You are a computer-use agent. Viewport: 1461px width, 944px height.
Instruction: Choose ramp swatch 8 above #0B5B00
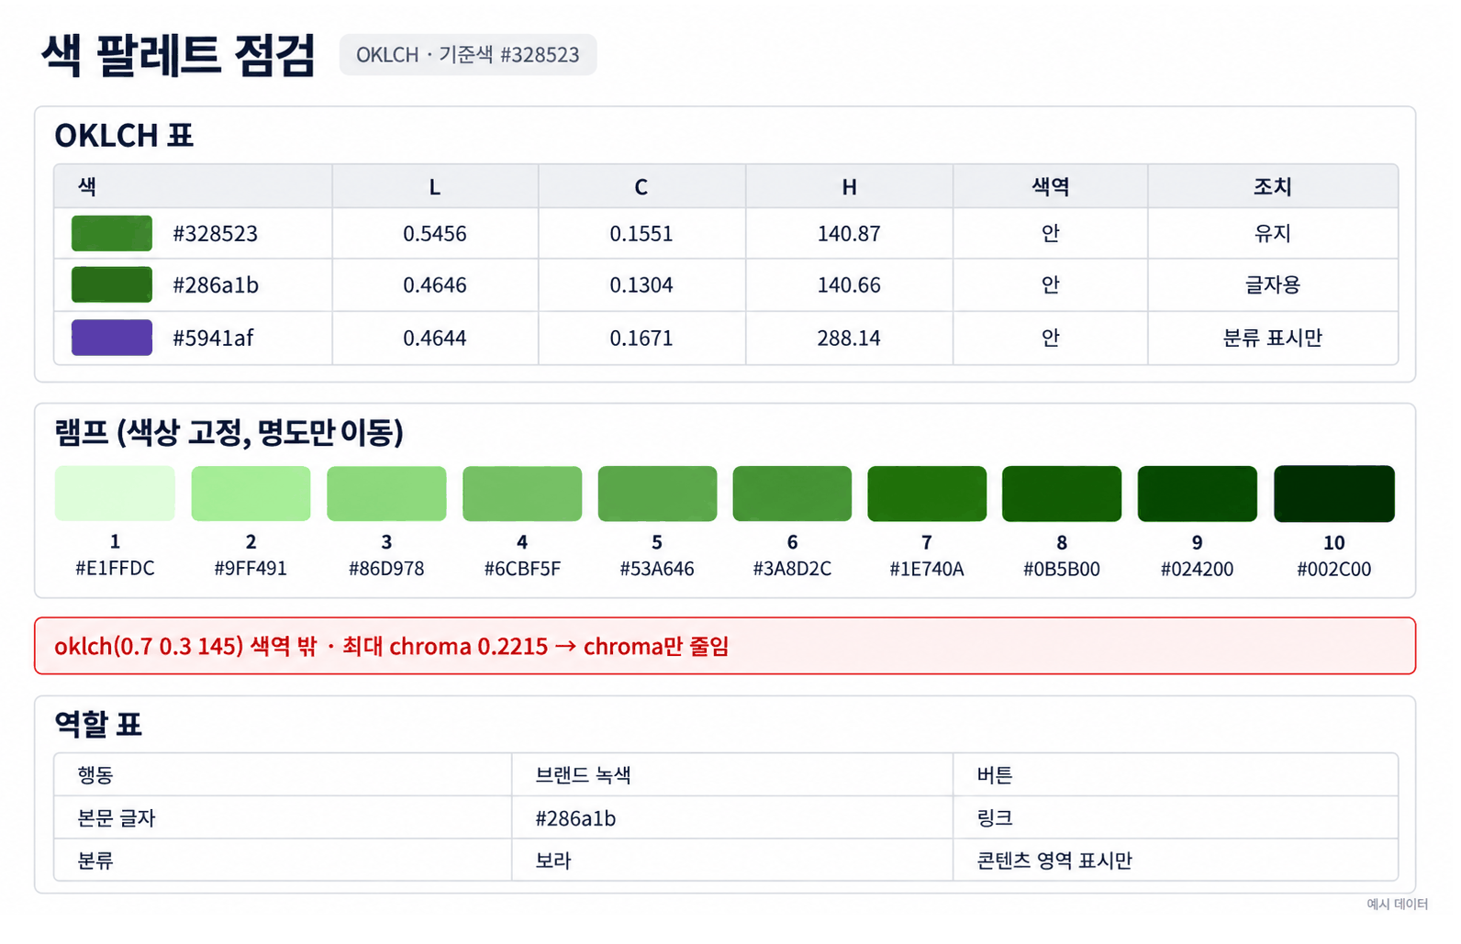click(x=1062, y=494)
